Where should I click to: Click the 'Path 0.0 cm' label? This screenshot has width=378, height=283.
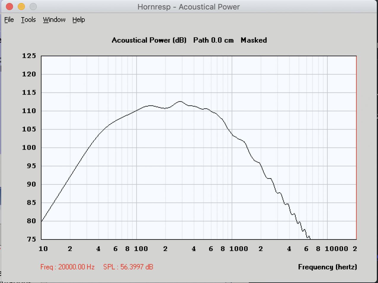(213, 40)
